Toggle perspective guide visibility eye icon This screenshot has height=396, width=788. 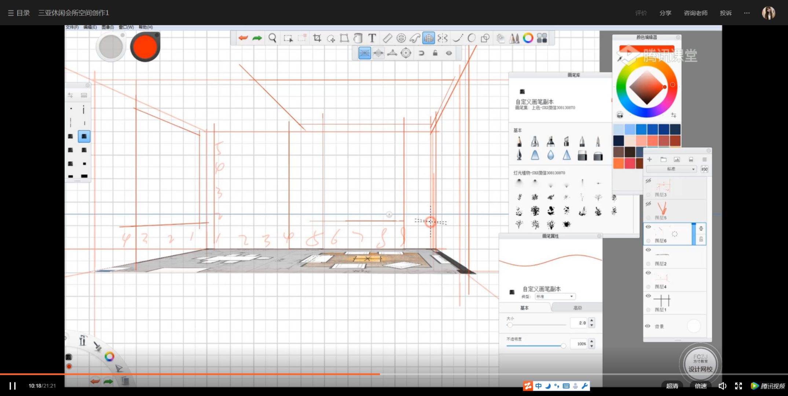[x=449, y=53]
